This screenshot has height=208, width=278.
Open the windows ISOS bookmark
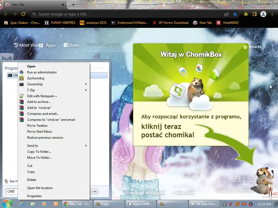(93, 23)
